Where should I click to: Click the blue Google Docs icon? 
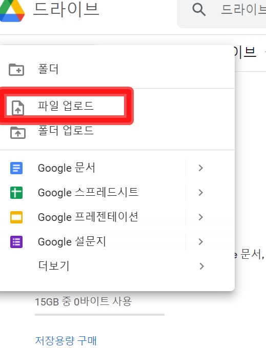(16, 168)
